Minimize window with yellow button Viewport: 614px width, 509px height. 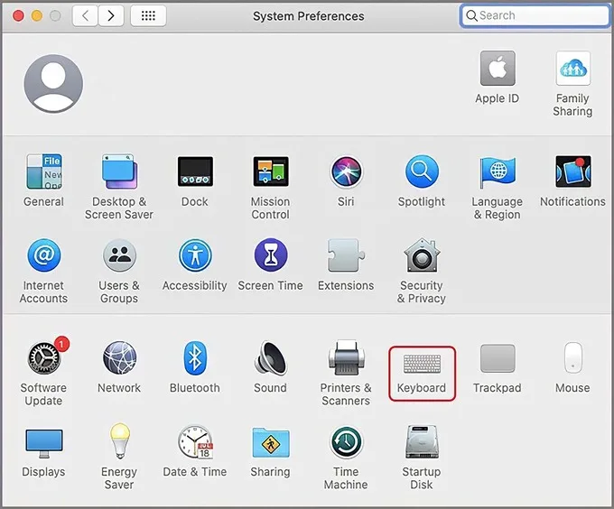(37, 15)
